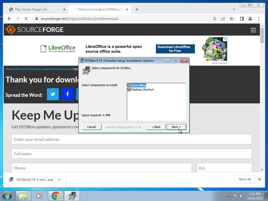This screenshot has height=201, width=268.
Task: Open Windows Start menu
Action: [7, 196]
